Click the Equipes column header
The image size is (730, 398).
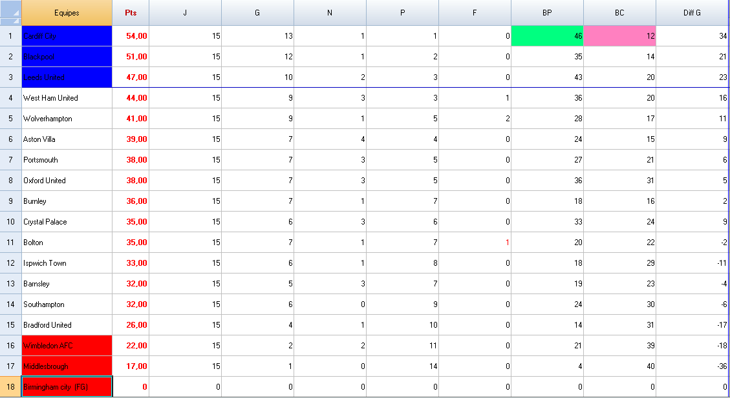[67, 12]
